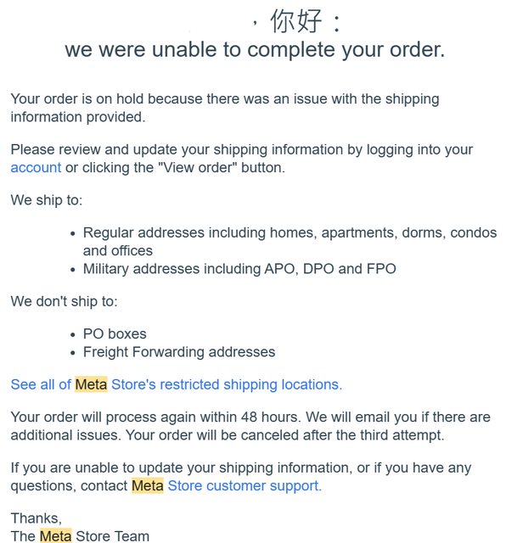
Task: Click the 你好 greeting at the top
Action: tap(296, 21)
